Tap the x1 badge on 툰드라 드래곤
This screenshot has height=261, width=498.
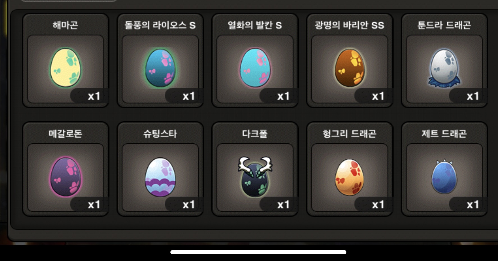coord(473,96)
